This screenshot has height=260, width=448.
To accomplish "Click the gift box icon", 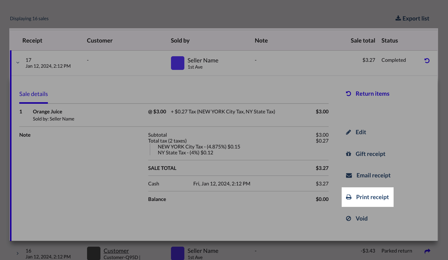I will point(349,154).
